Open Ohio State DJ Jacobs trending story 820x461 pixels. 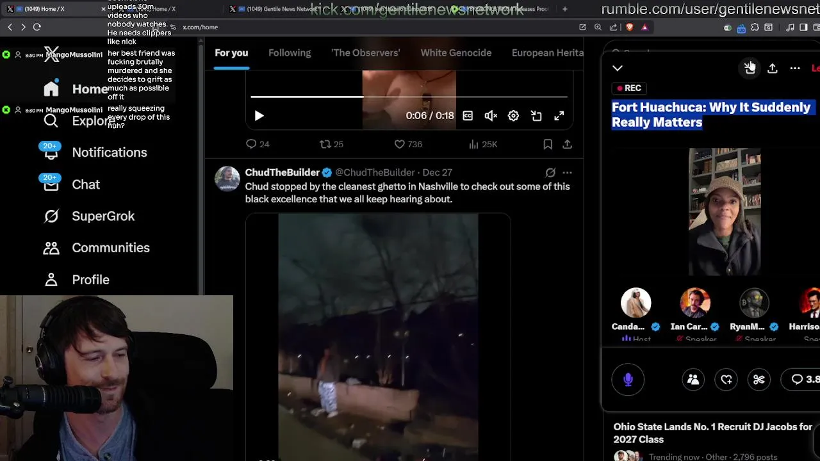[x=712, y=433]
